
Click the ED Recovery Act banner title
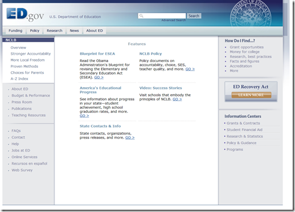251,87
